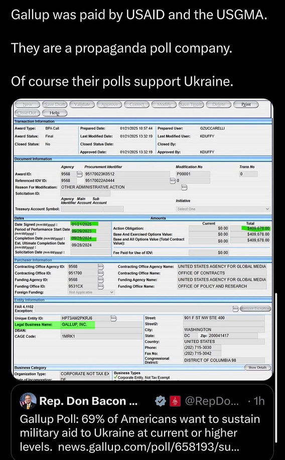Click the Validate button
Image resolution: width=285 pixels, height=460 pixels.
click(x=82, y=104)
